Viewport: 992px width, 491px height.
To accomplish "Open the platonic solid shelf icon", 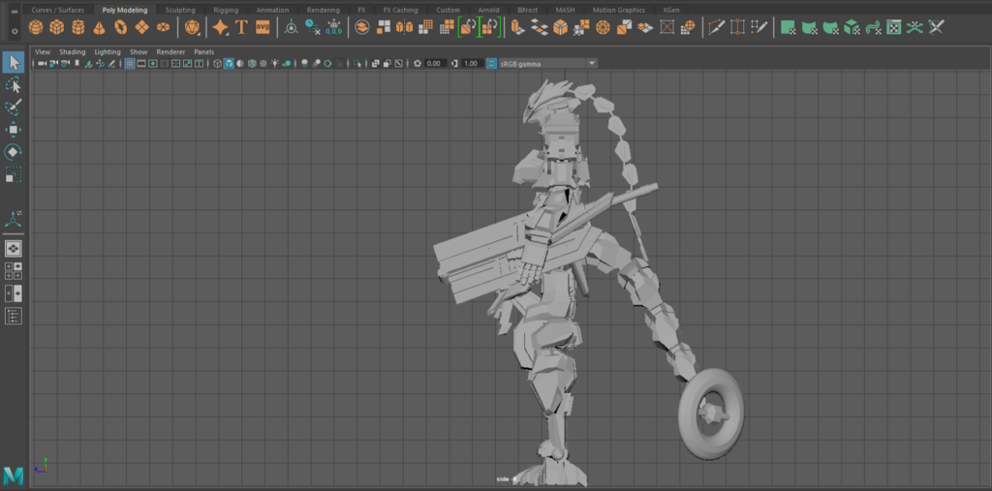I will [193, 27].
